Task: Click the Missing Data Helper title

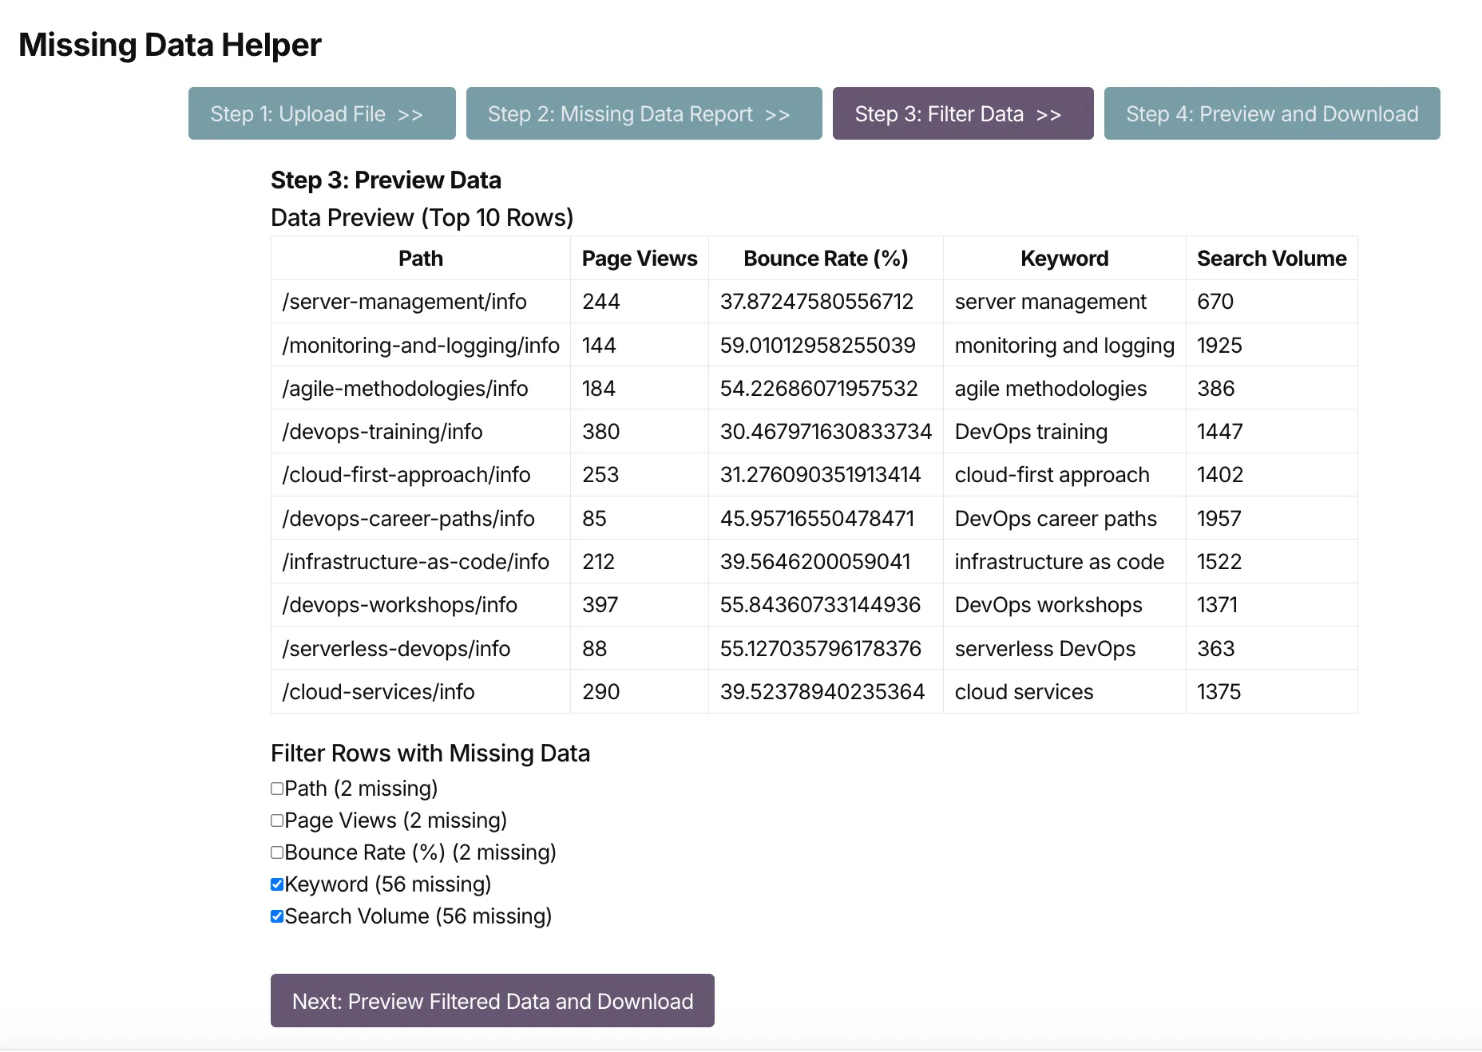Action: 170,45
